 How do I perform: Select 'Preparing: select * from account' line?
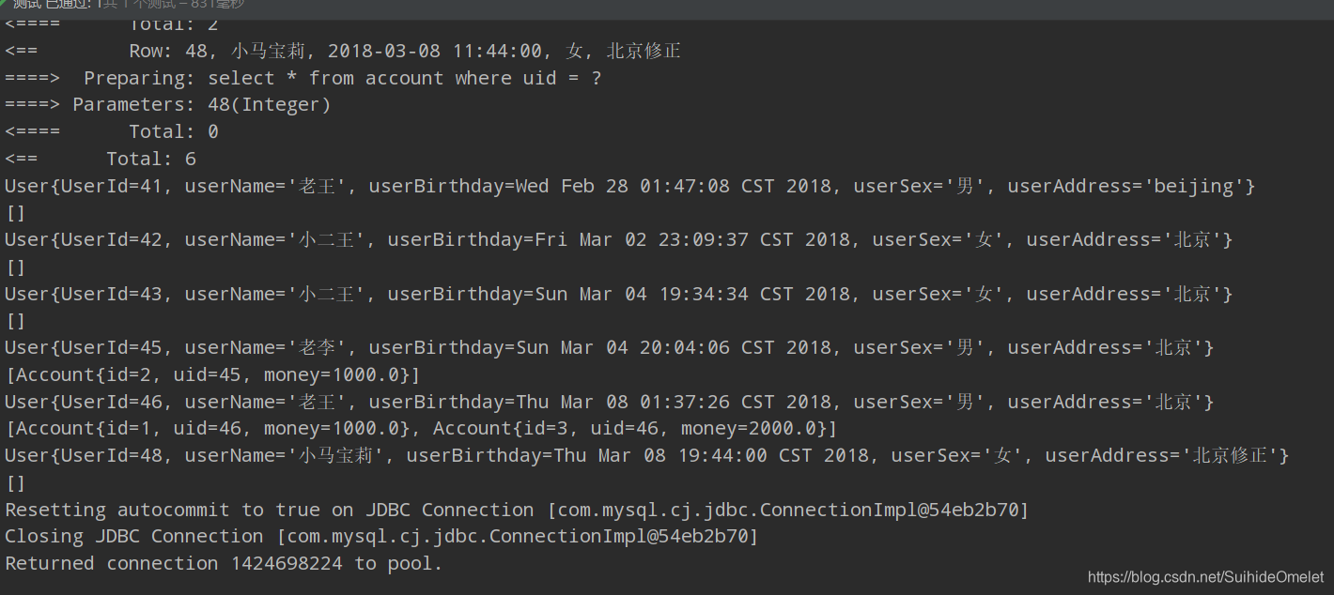(303, 78)
